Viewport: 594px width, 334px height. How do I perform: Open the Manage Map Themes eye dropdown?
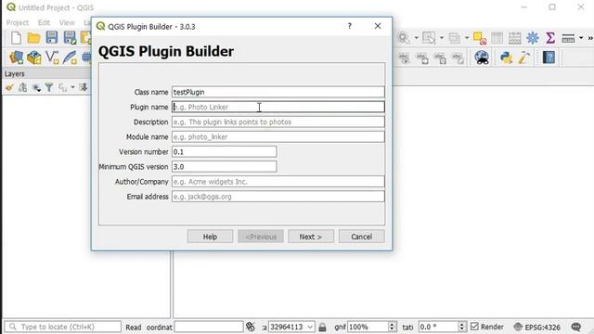coord(36,87)
